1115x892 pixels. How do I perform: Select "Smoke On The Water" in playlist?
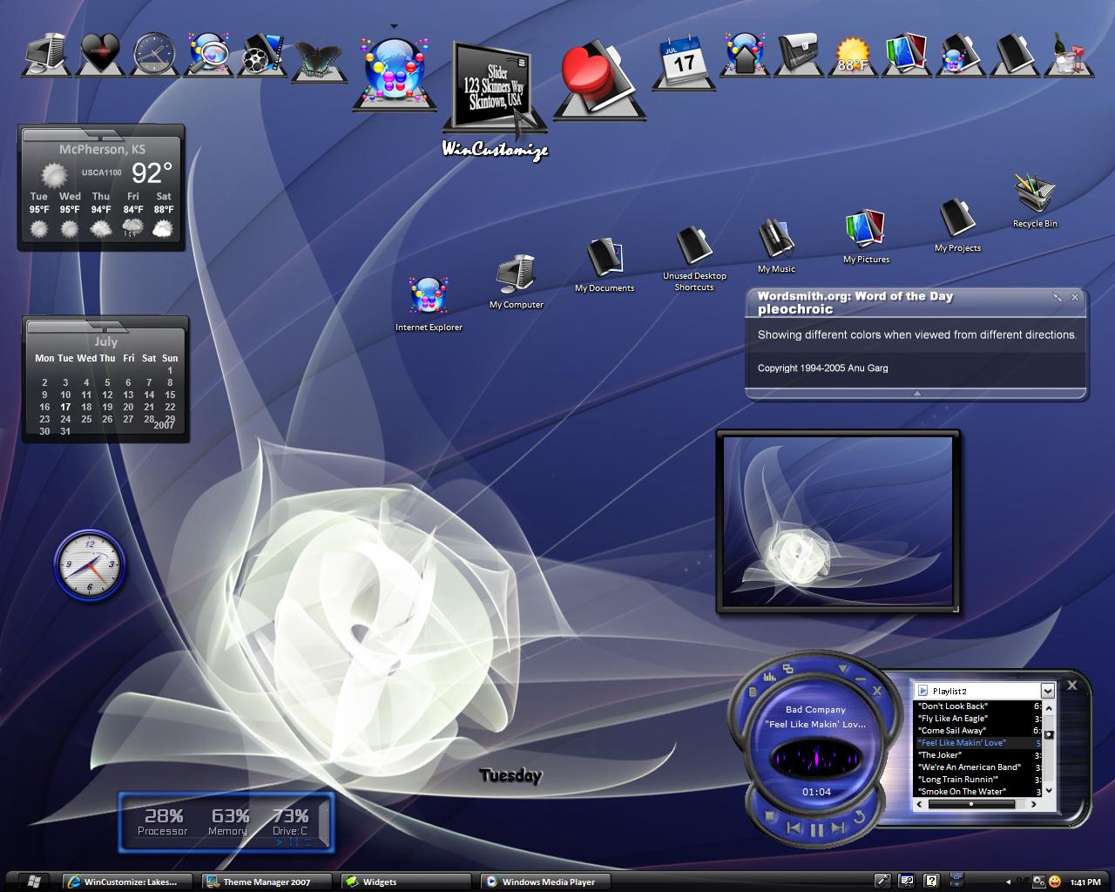coord(963,792)
